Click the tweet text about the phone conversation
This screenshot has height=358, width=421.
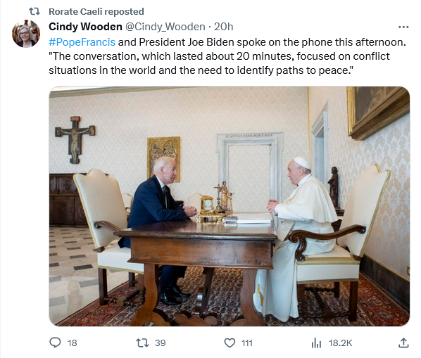point(227,56)
